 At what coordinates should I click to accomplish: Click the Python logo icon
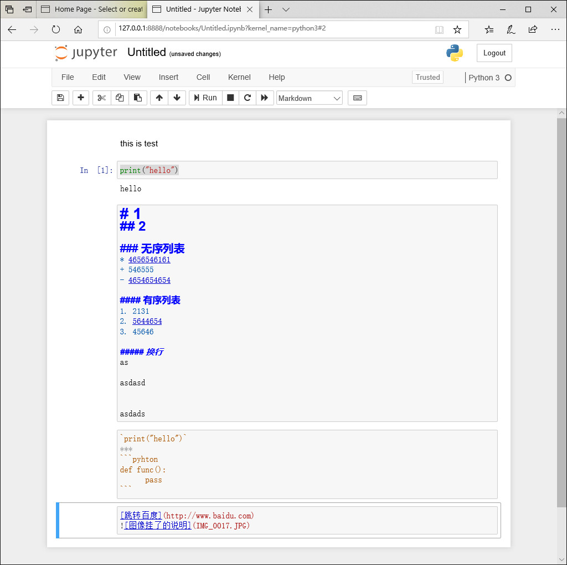coord(455,53)
